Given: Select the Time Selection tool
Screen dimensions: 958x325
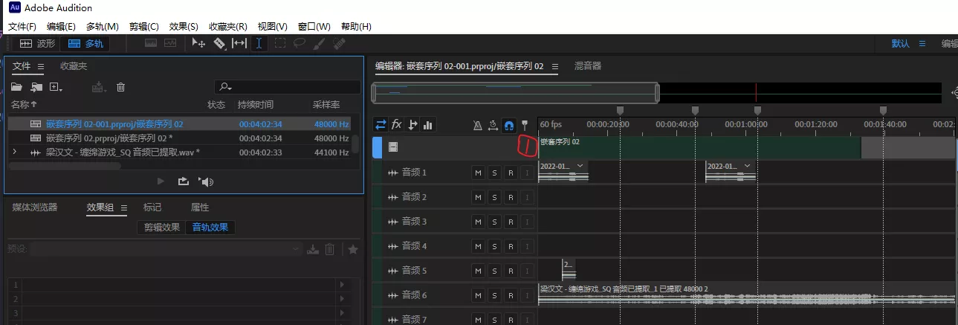Looking at the screenshot, I should pos(259,44).
